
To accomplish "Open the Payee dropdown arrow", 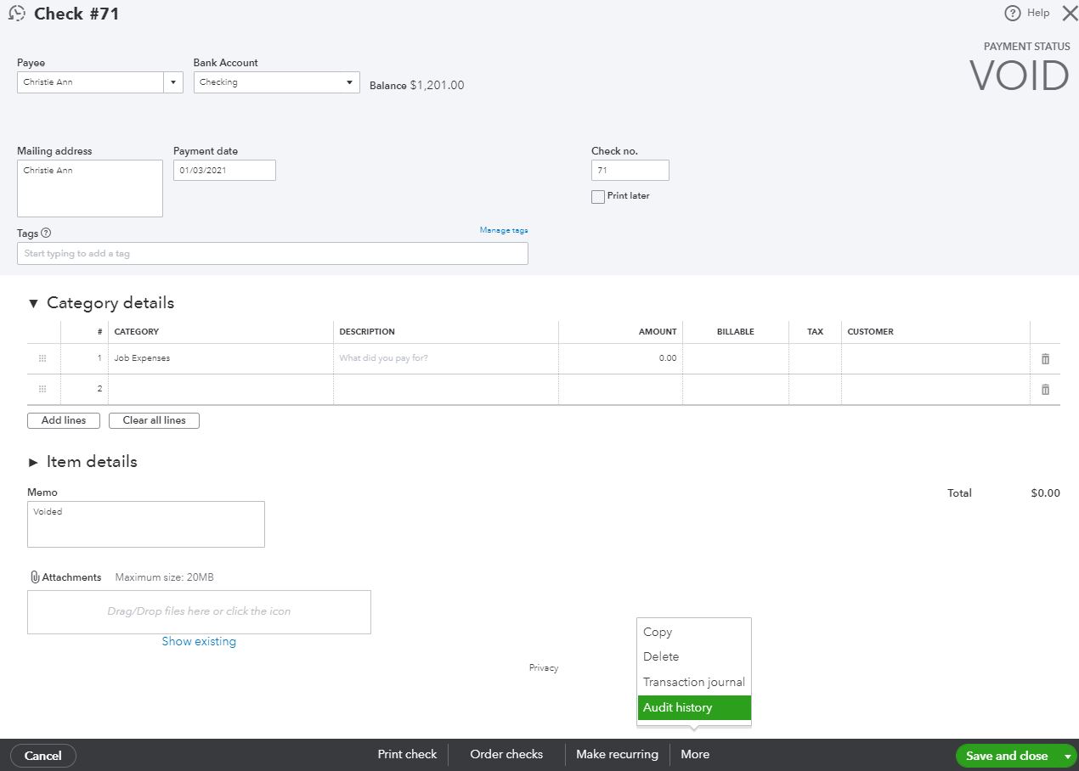I will coord(173,82).
